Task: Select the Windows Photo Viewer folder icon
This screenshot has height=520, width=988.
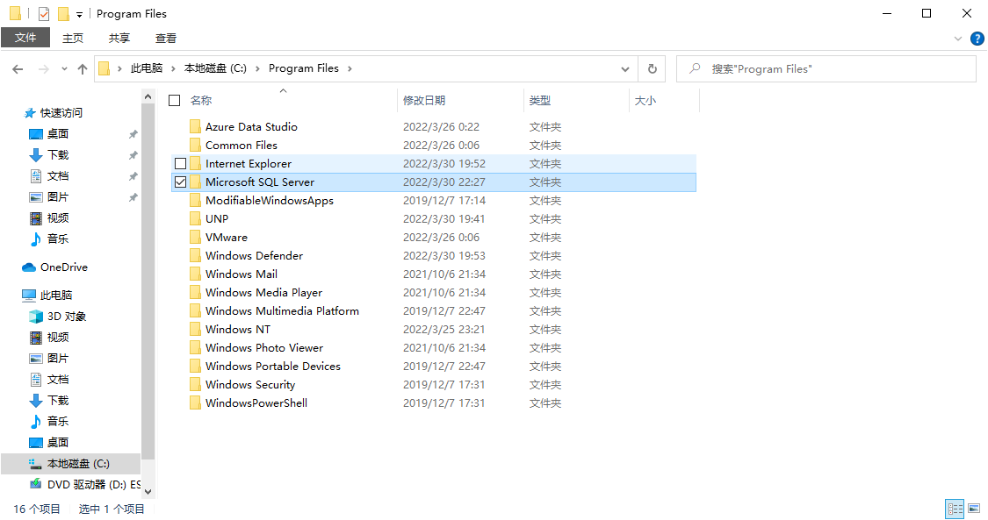Action: pos(195,348)
